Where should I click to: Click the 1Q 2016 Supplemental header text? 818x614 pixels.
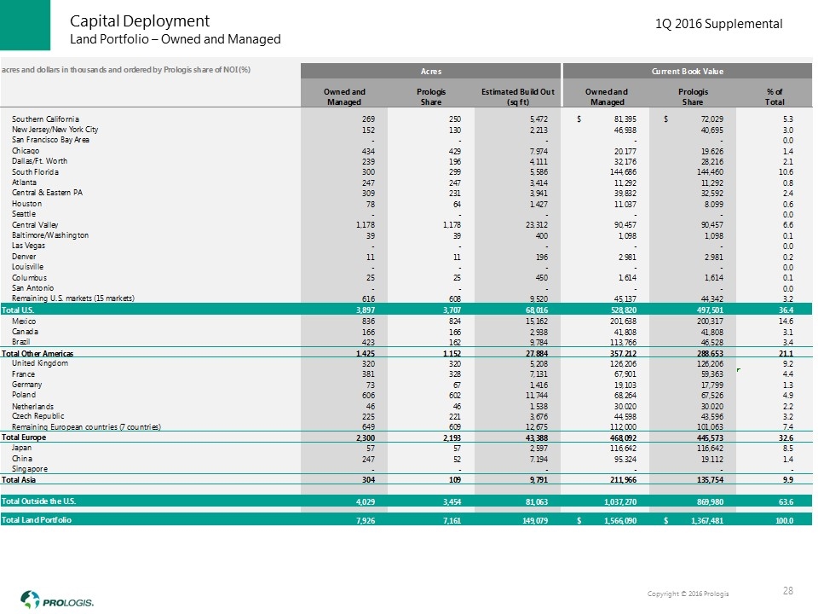coord(718,24)
